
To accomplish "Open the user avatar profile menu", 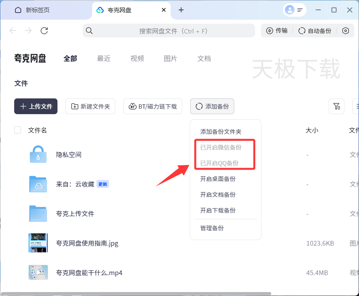I will (290, 10).
